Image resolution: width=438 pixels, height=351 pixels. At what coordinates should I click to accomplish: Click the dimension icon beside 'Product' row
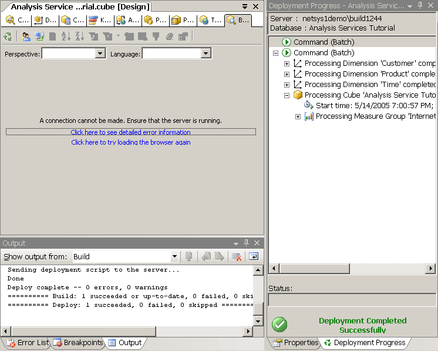(298, 74)
